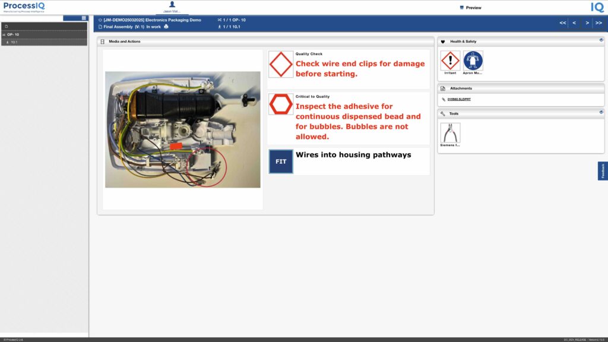Click the Quality Check diamond icon
608x342 pixels.
click(x=281, y=64)
